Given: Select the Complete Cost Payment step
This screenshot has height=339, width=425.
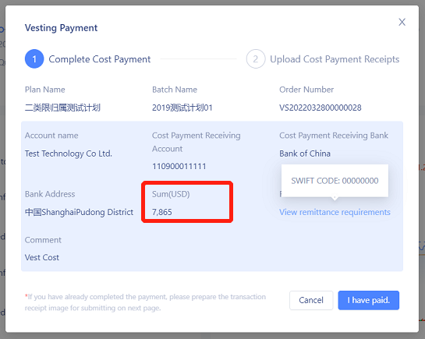Looking at the screenshot, I should [x=100, y=59].
